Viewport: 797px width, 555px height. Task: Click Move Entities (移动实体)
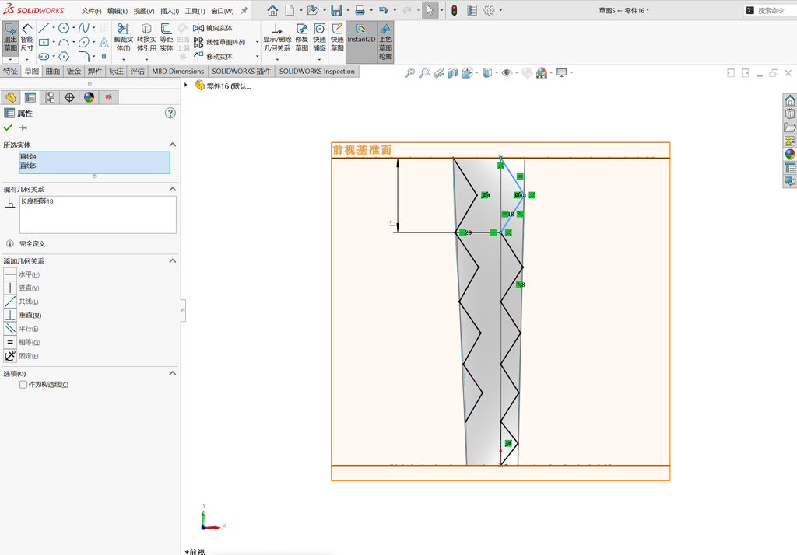click(x=212, y=57)
